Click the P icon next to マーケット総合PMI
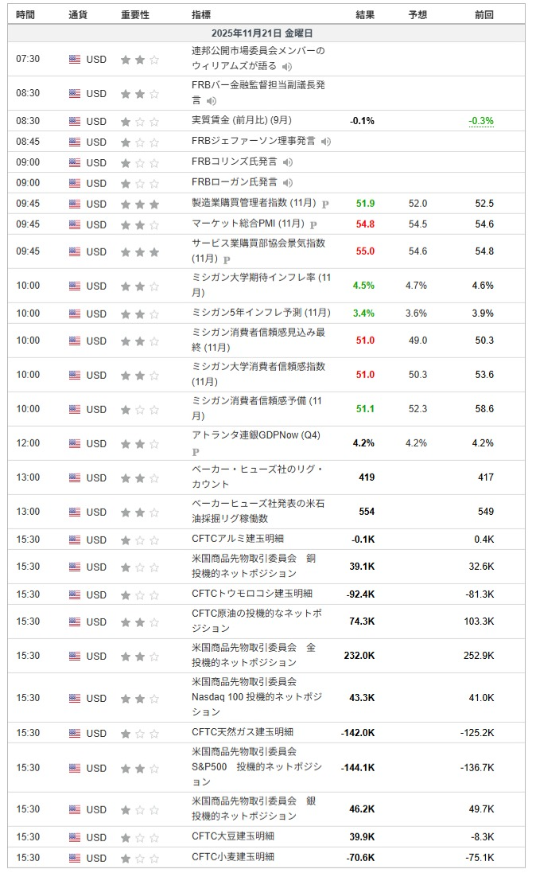536x873 pixels. click(313, 224)
